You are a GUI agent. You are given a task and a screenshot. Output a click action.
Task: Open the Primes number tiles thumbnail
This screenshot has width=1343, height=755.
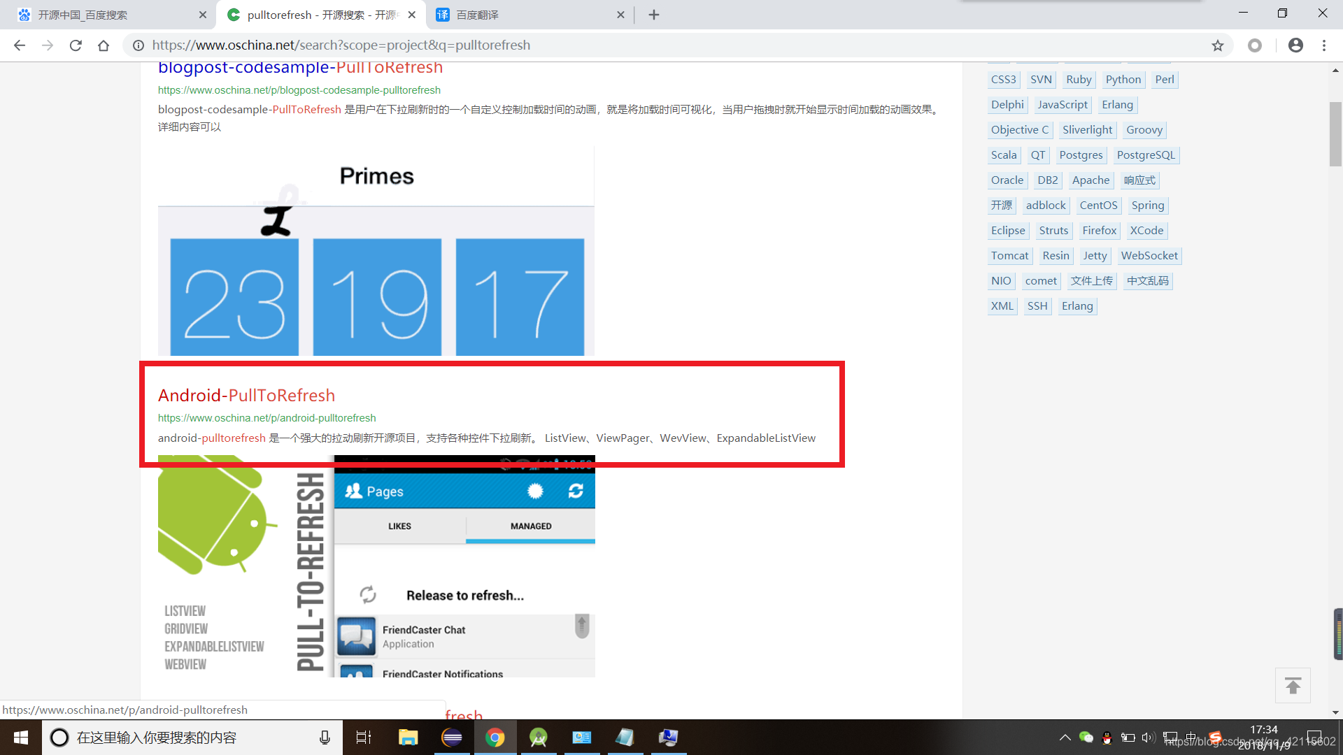[376, 251]
